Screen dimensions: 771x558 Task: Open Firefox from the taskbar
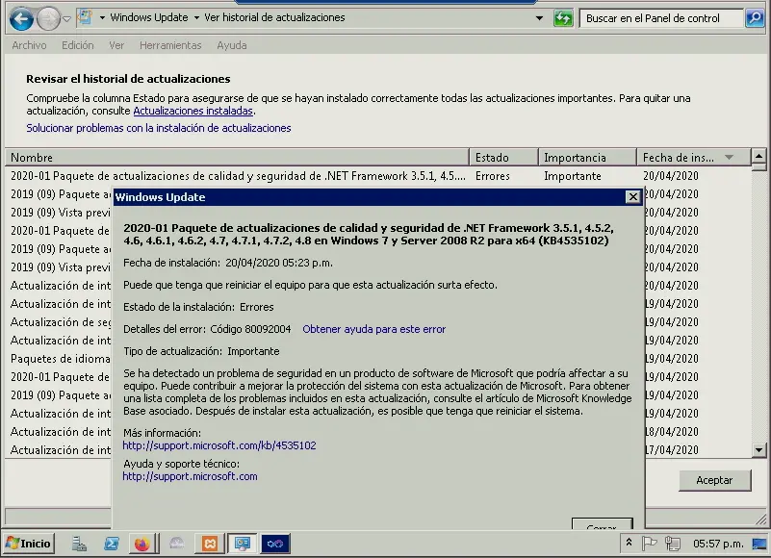141,544
